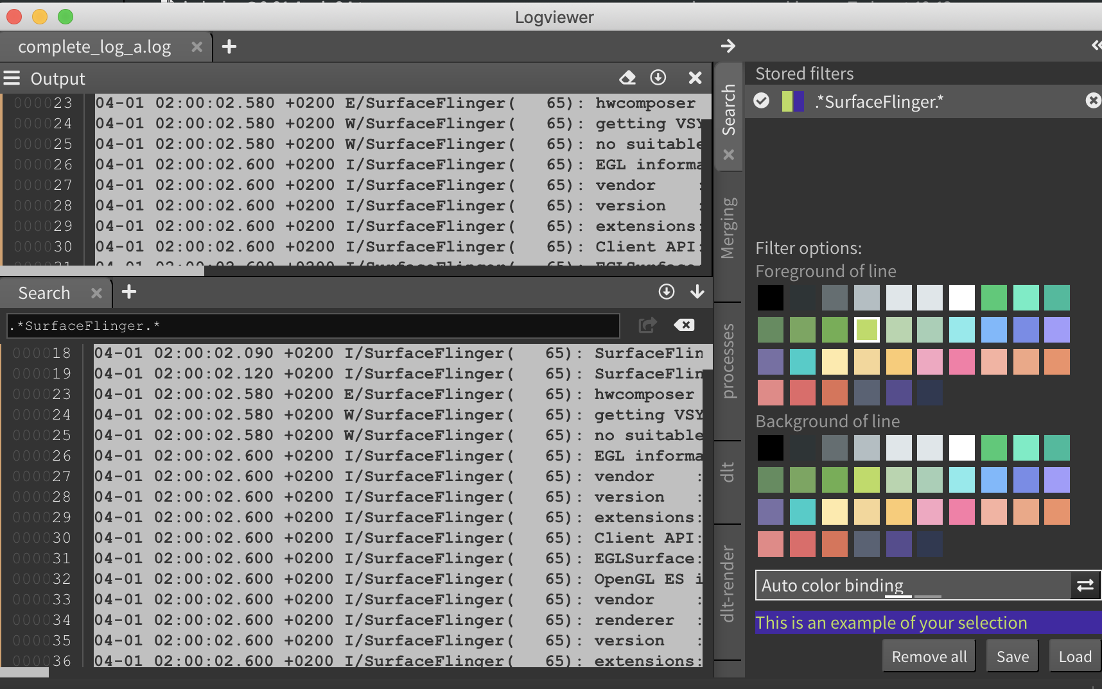Clear the search field with the backspace icon

[x=685, y=325]
